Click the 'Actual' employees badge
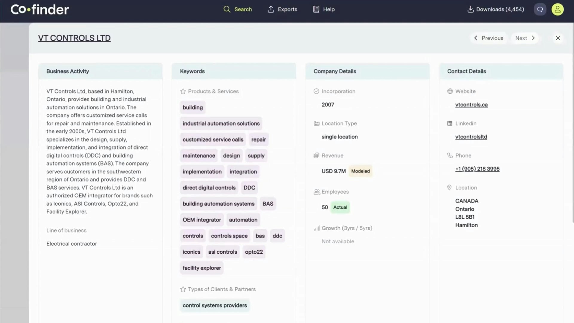This screenshot has height=323, width=574. coord(340,207)
